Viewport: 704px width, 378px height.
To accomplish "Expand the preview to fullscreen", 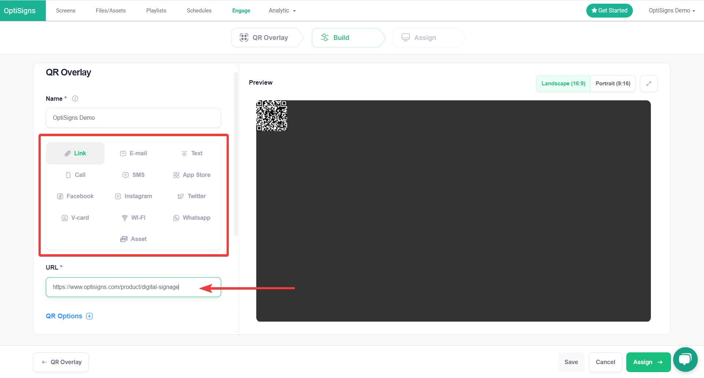I will pyautogui.click(x=649, y=84).
